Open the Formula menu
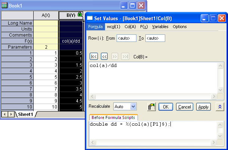This screenshot has width=228, height=150. [x=95, y=27]
